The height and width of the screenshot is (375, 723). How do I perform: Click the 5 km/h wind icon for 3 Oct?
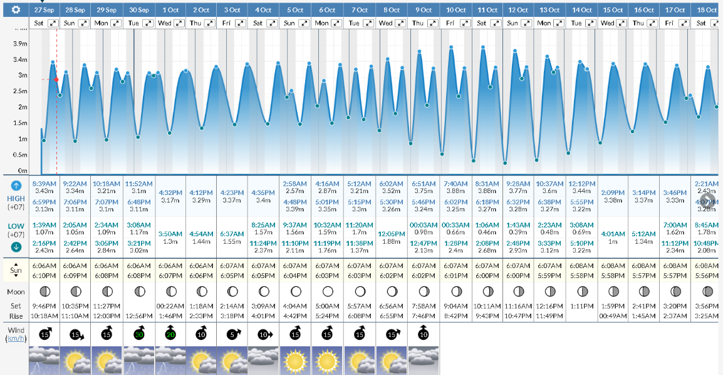pyautogui.click(x=232, y=334)
